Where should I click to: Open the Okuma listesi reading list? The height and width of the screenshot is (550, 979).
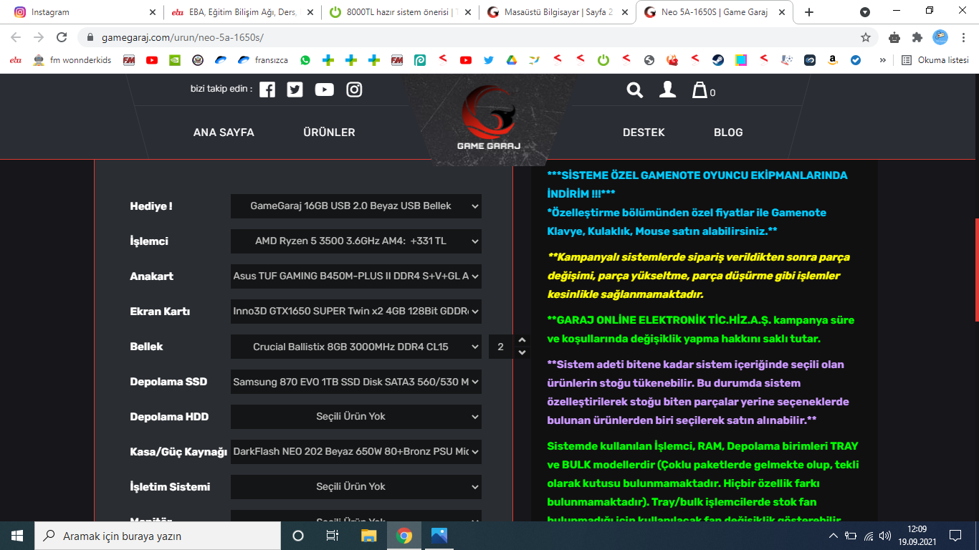coord(935,60)
